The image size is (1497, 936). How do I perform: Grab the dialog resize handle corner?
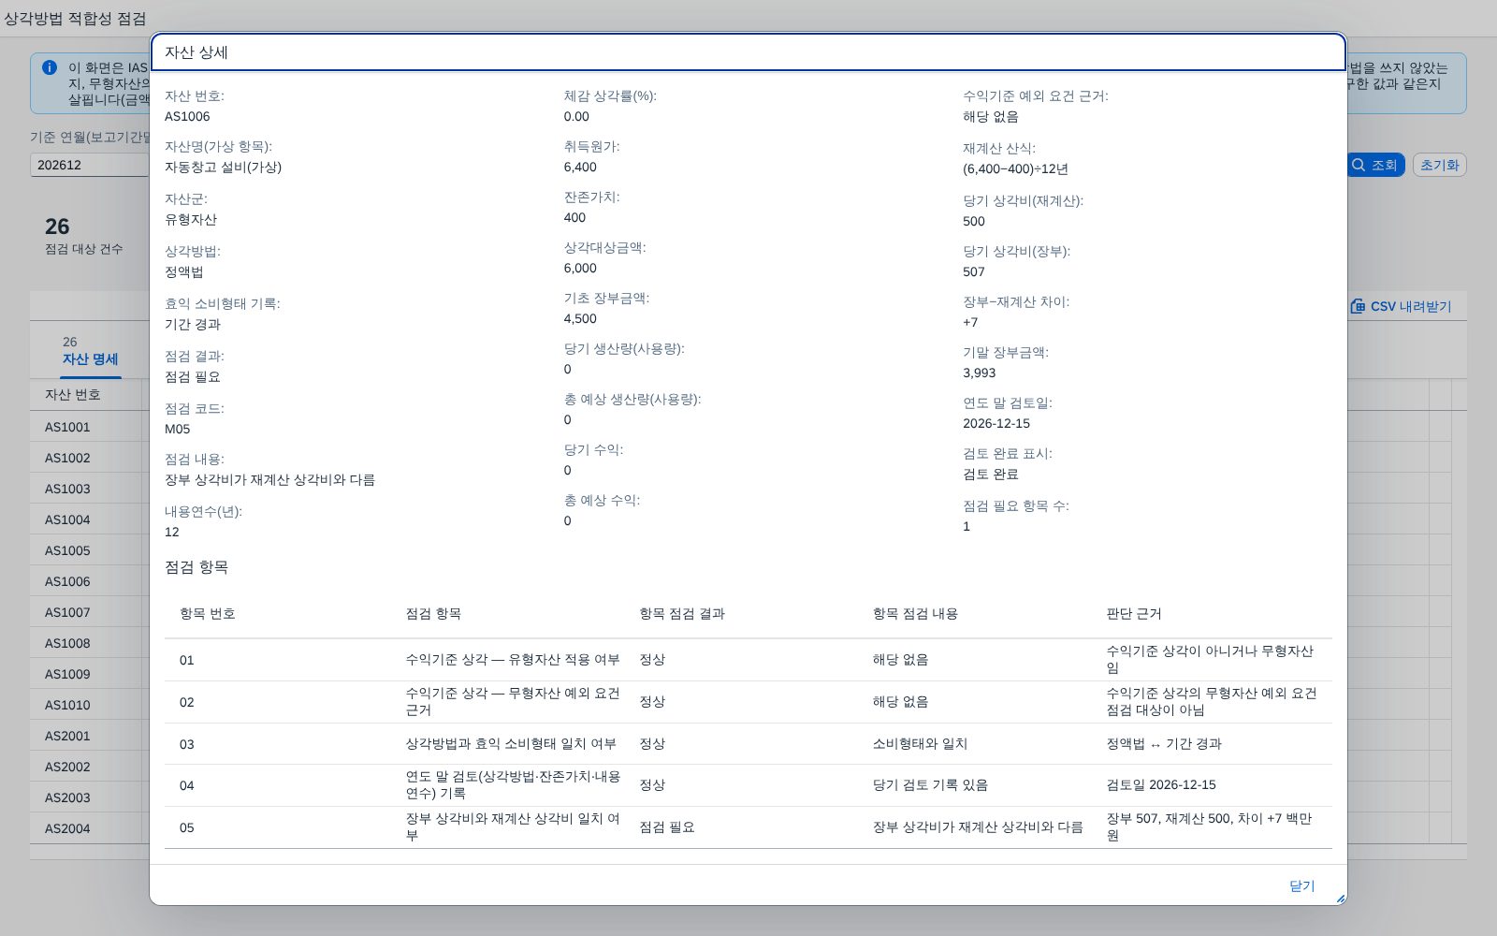coord(1340,899)
